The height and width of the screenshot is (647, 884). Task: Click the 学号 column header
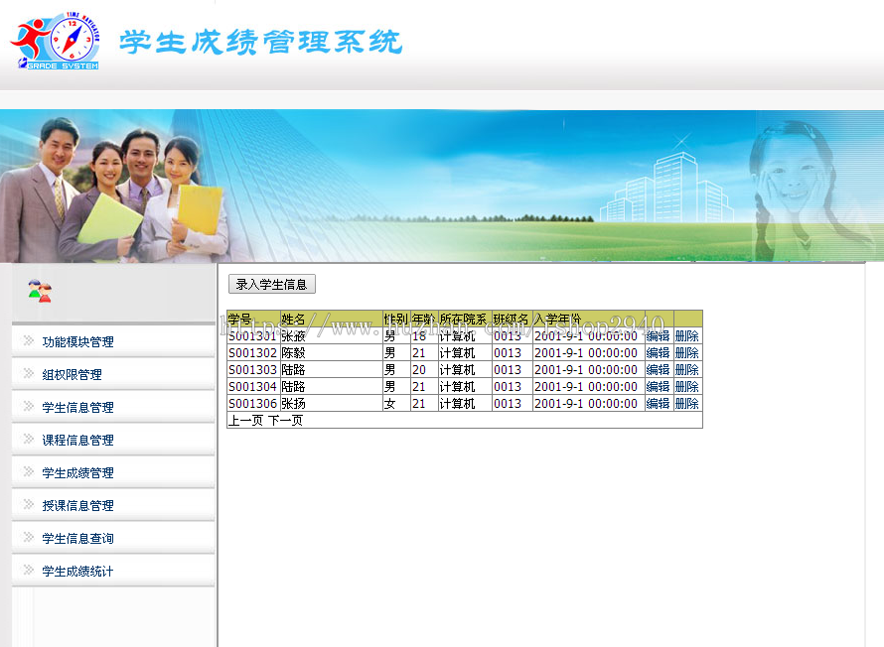click(x=240, y=320)
